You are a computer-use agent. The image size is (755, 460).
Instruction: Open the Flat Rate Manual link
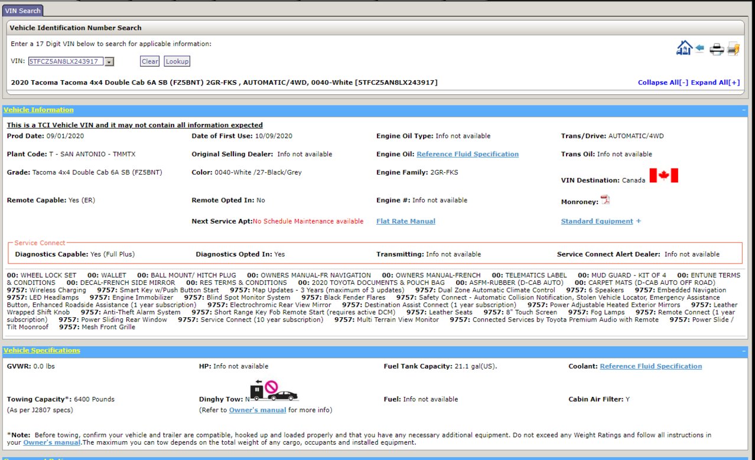coord(406,221)
